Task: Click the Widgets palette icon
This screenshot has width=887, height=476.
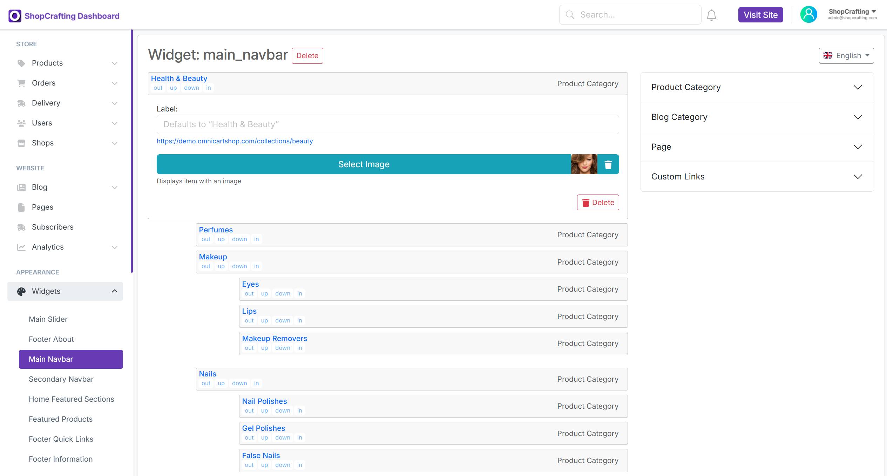Action: pos(21,291)
